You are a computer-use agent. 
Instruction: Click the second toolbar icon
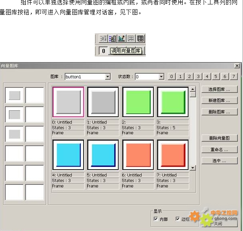point(112,39)
